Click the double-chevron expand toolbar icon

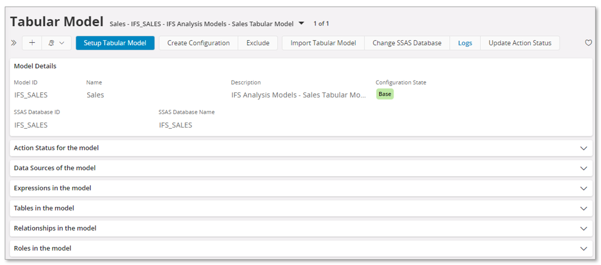14,43
